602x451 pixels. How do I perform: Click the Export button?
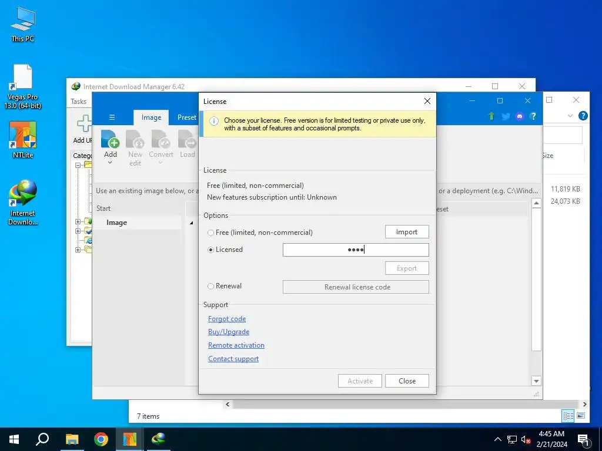click(407, 268)
